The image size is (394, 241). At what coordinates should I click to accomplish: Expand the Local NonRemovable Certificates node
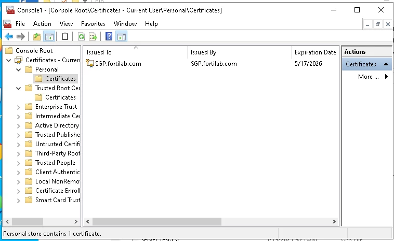tap(18, 182)
